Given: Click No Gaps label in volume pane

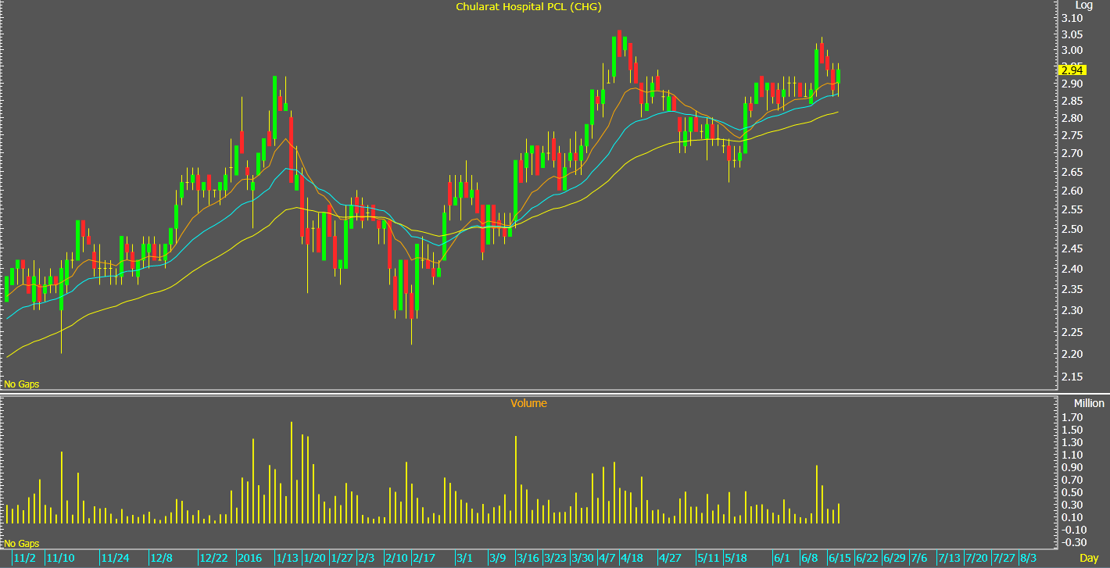Looking at the screenshot, I should [22, 543].
